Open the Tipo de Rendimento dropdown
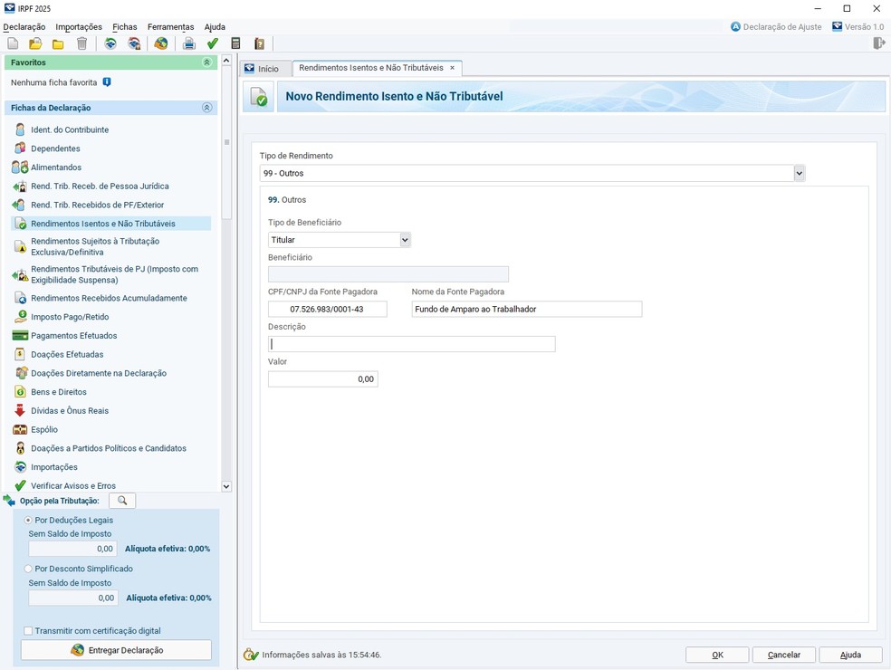 799,173
